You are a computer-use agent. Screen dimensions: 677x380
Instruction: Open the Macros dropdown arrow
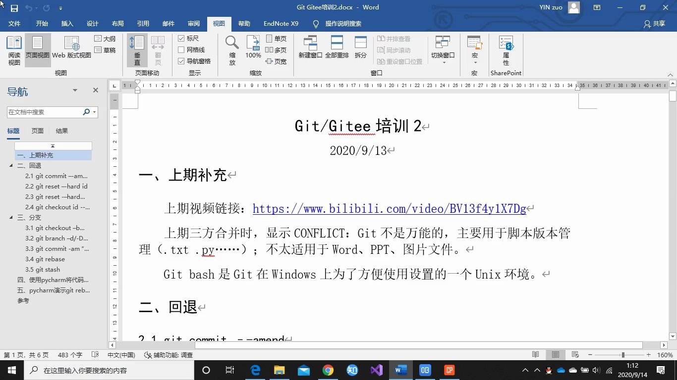[474, 62]
